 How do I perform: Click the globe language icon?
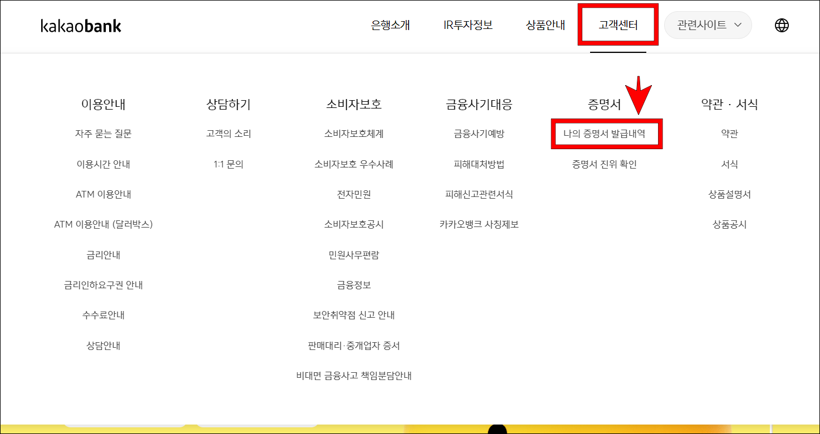(x=782, y=25)
